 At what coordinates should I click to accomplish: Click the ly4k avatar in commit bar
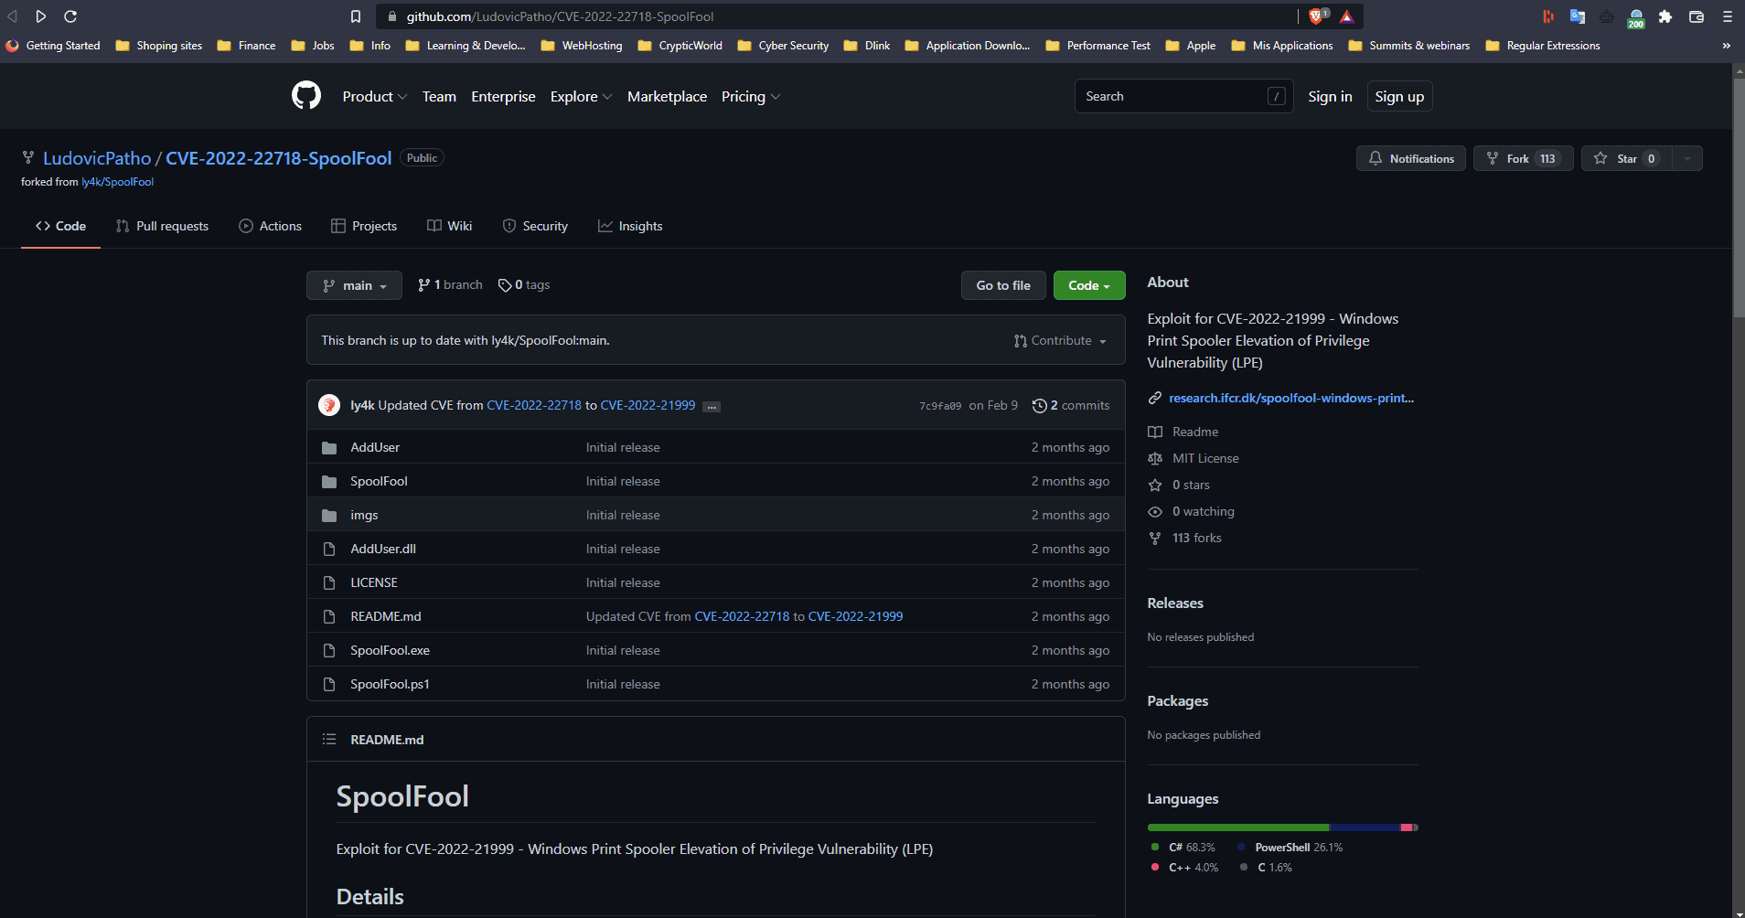click(x=329, y=405)
